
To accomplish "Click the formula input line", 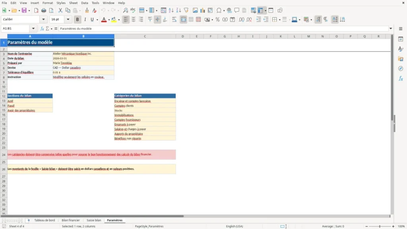I will (223, 29).
